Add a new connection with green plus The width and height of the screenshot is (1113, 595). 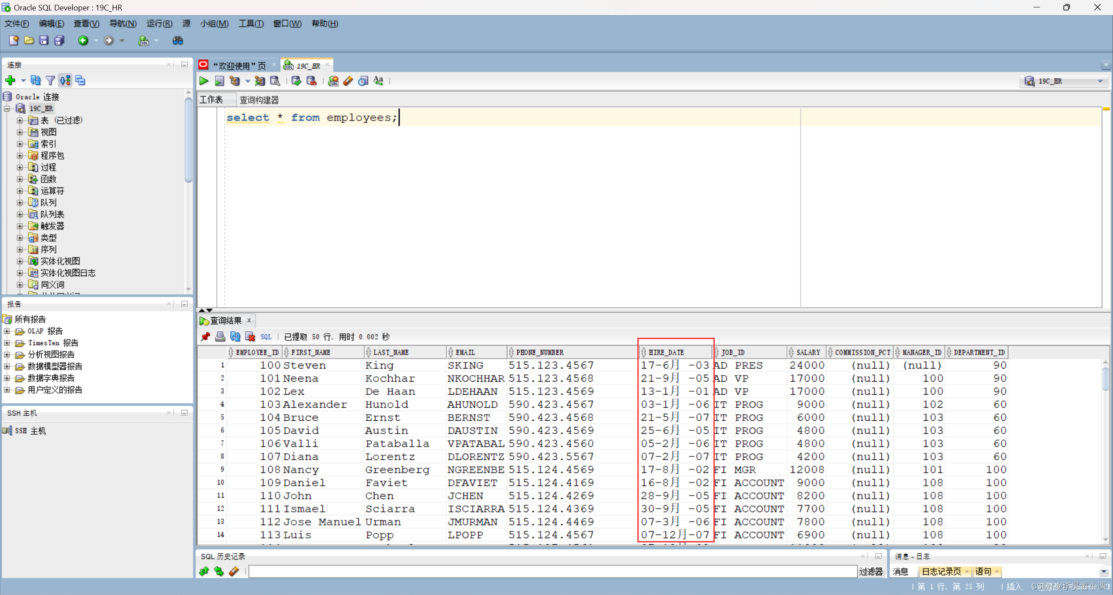[x=10, y=80]
